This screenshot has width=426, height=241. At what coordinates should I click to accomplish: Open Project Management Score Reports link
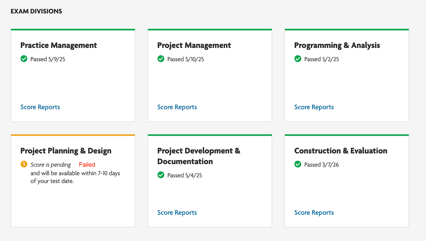(177, 107)
